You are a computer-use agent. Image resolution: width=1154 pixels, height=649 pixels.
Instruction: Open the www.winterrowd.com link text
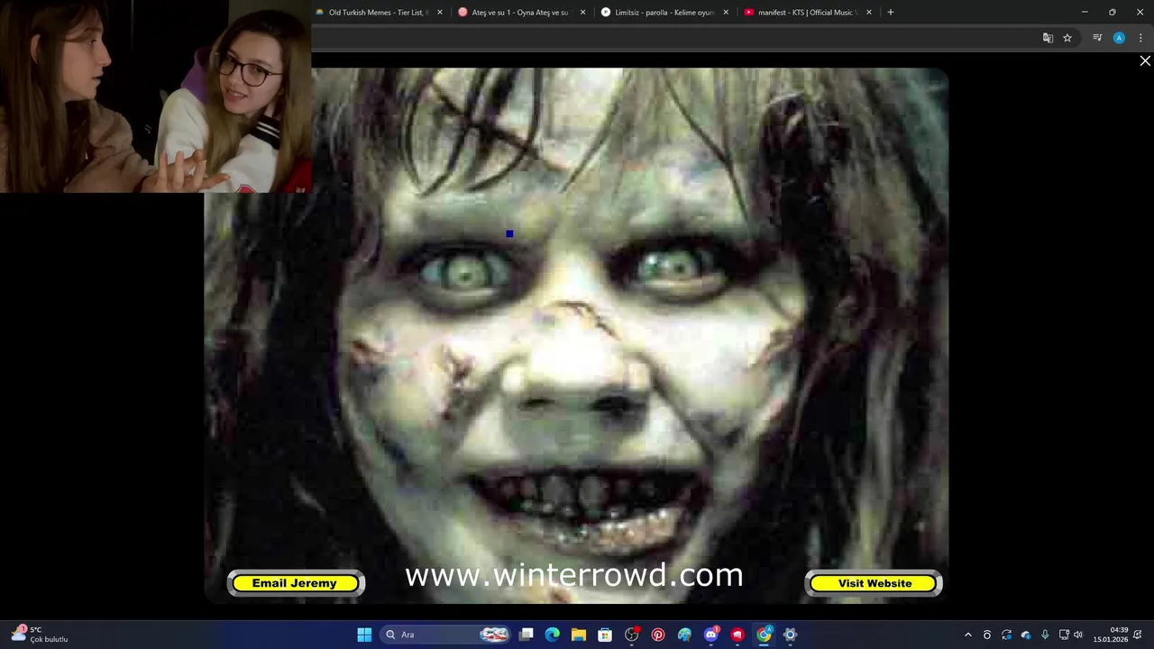tap(574, 575)
